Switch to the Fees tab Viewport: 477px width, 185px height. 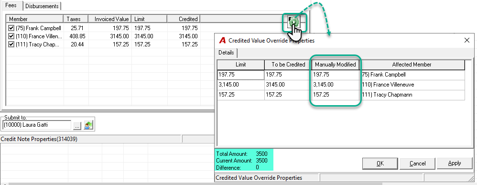click(11, 6)
